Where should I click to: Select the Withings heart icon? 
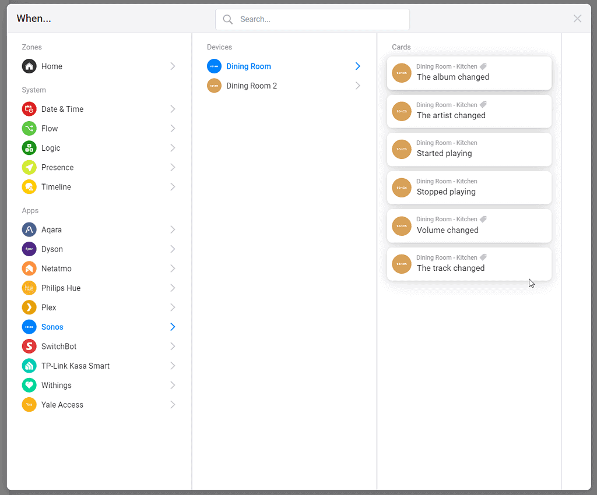point(29,386)
